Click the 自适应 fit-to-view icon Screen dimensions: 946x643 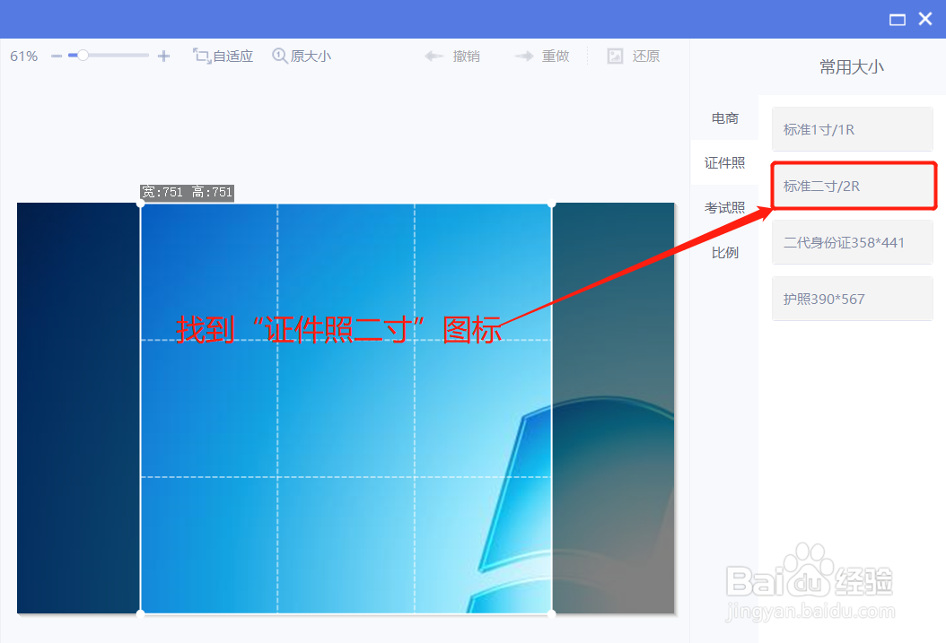point(223,56)
